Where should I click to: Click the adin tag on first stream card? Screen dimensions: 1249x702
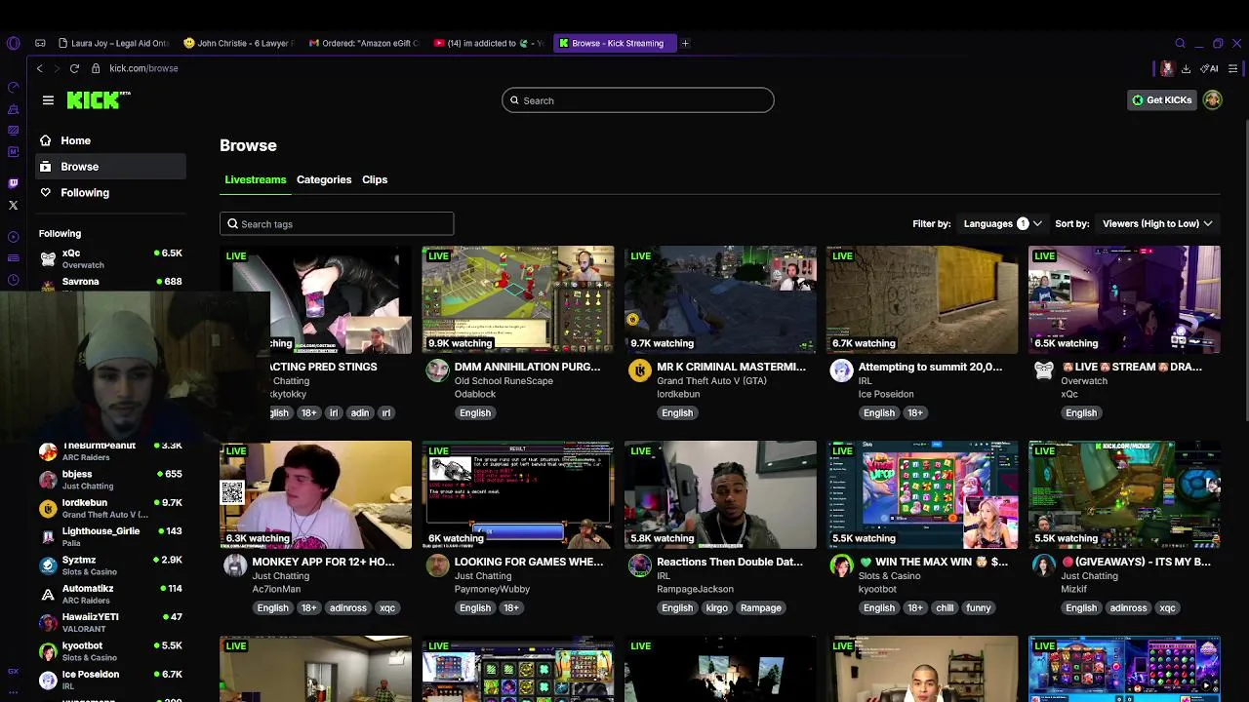pyautogui.click(x=360, y=412)
